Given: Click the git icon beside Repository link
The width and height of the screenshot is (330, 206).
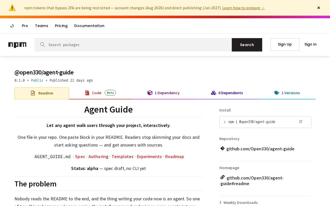Looking at the screenshot, I should coord(222,148).
